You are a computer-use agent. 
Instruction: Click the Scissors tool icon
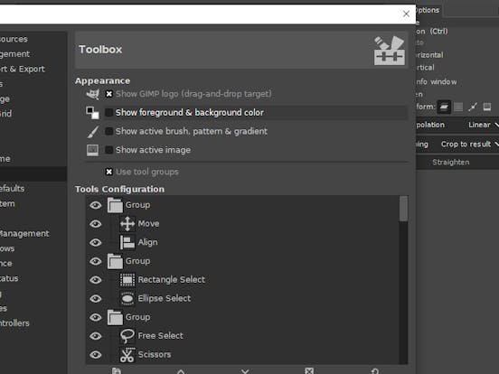[x=127, y=355]
